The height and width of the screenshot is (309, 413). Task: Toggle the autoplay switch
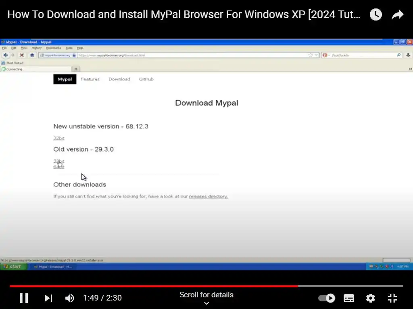(x=327, y=298)
